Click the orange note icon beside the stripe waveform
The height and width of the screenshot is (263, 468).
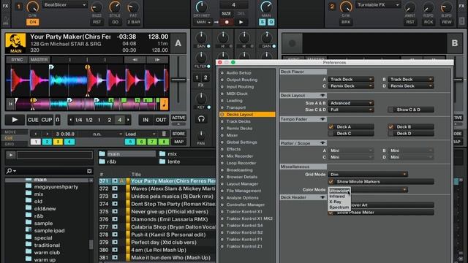click(164, 104)
